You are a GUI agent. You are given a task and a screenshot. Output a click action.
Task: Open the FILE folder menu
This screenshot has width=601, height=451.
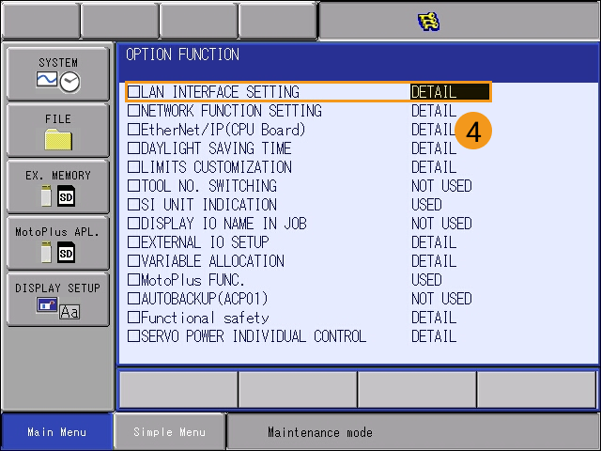[x=58, y=131]
